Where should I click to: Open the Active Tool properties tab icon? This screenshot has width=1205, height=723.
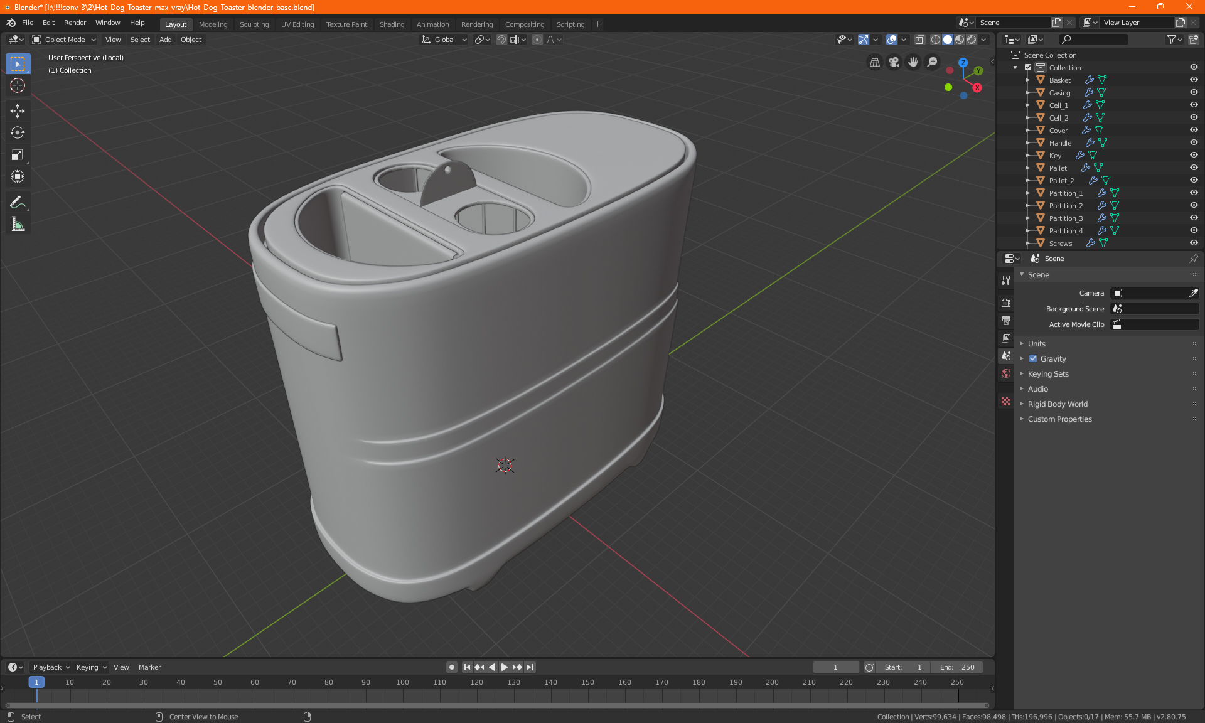point(1006,281)
